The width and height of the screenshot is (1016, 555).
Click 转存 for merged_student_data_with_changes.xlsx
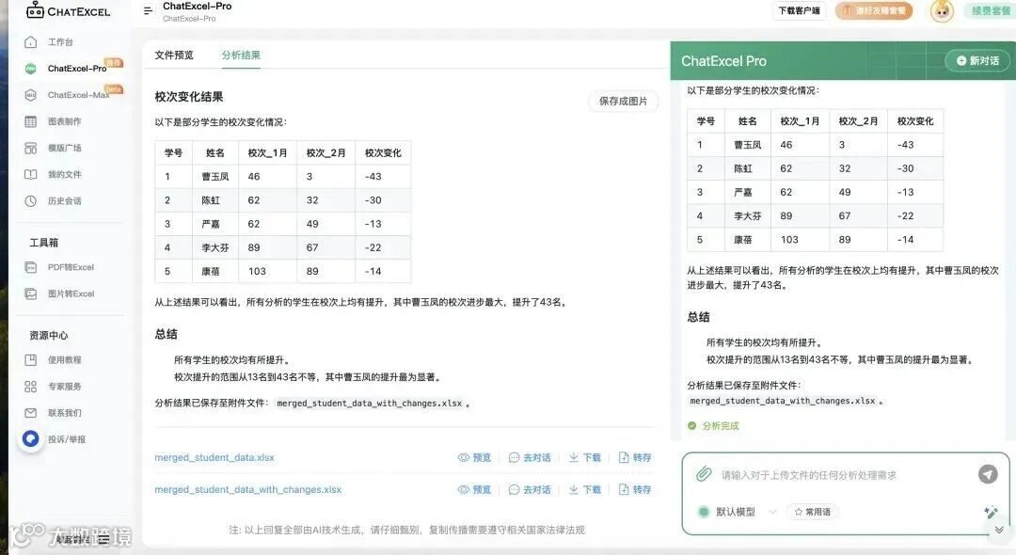coord(635,489)
